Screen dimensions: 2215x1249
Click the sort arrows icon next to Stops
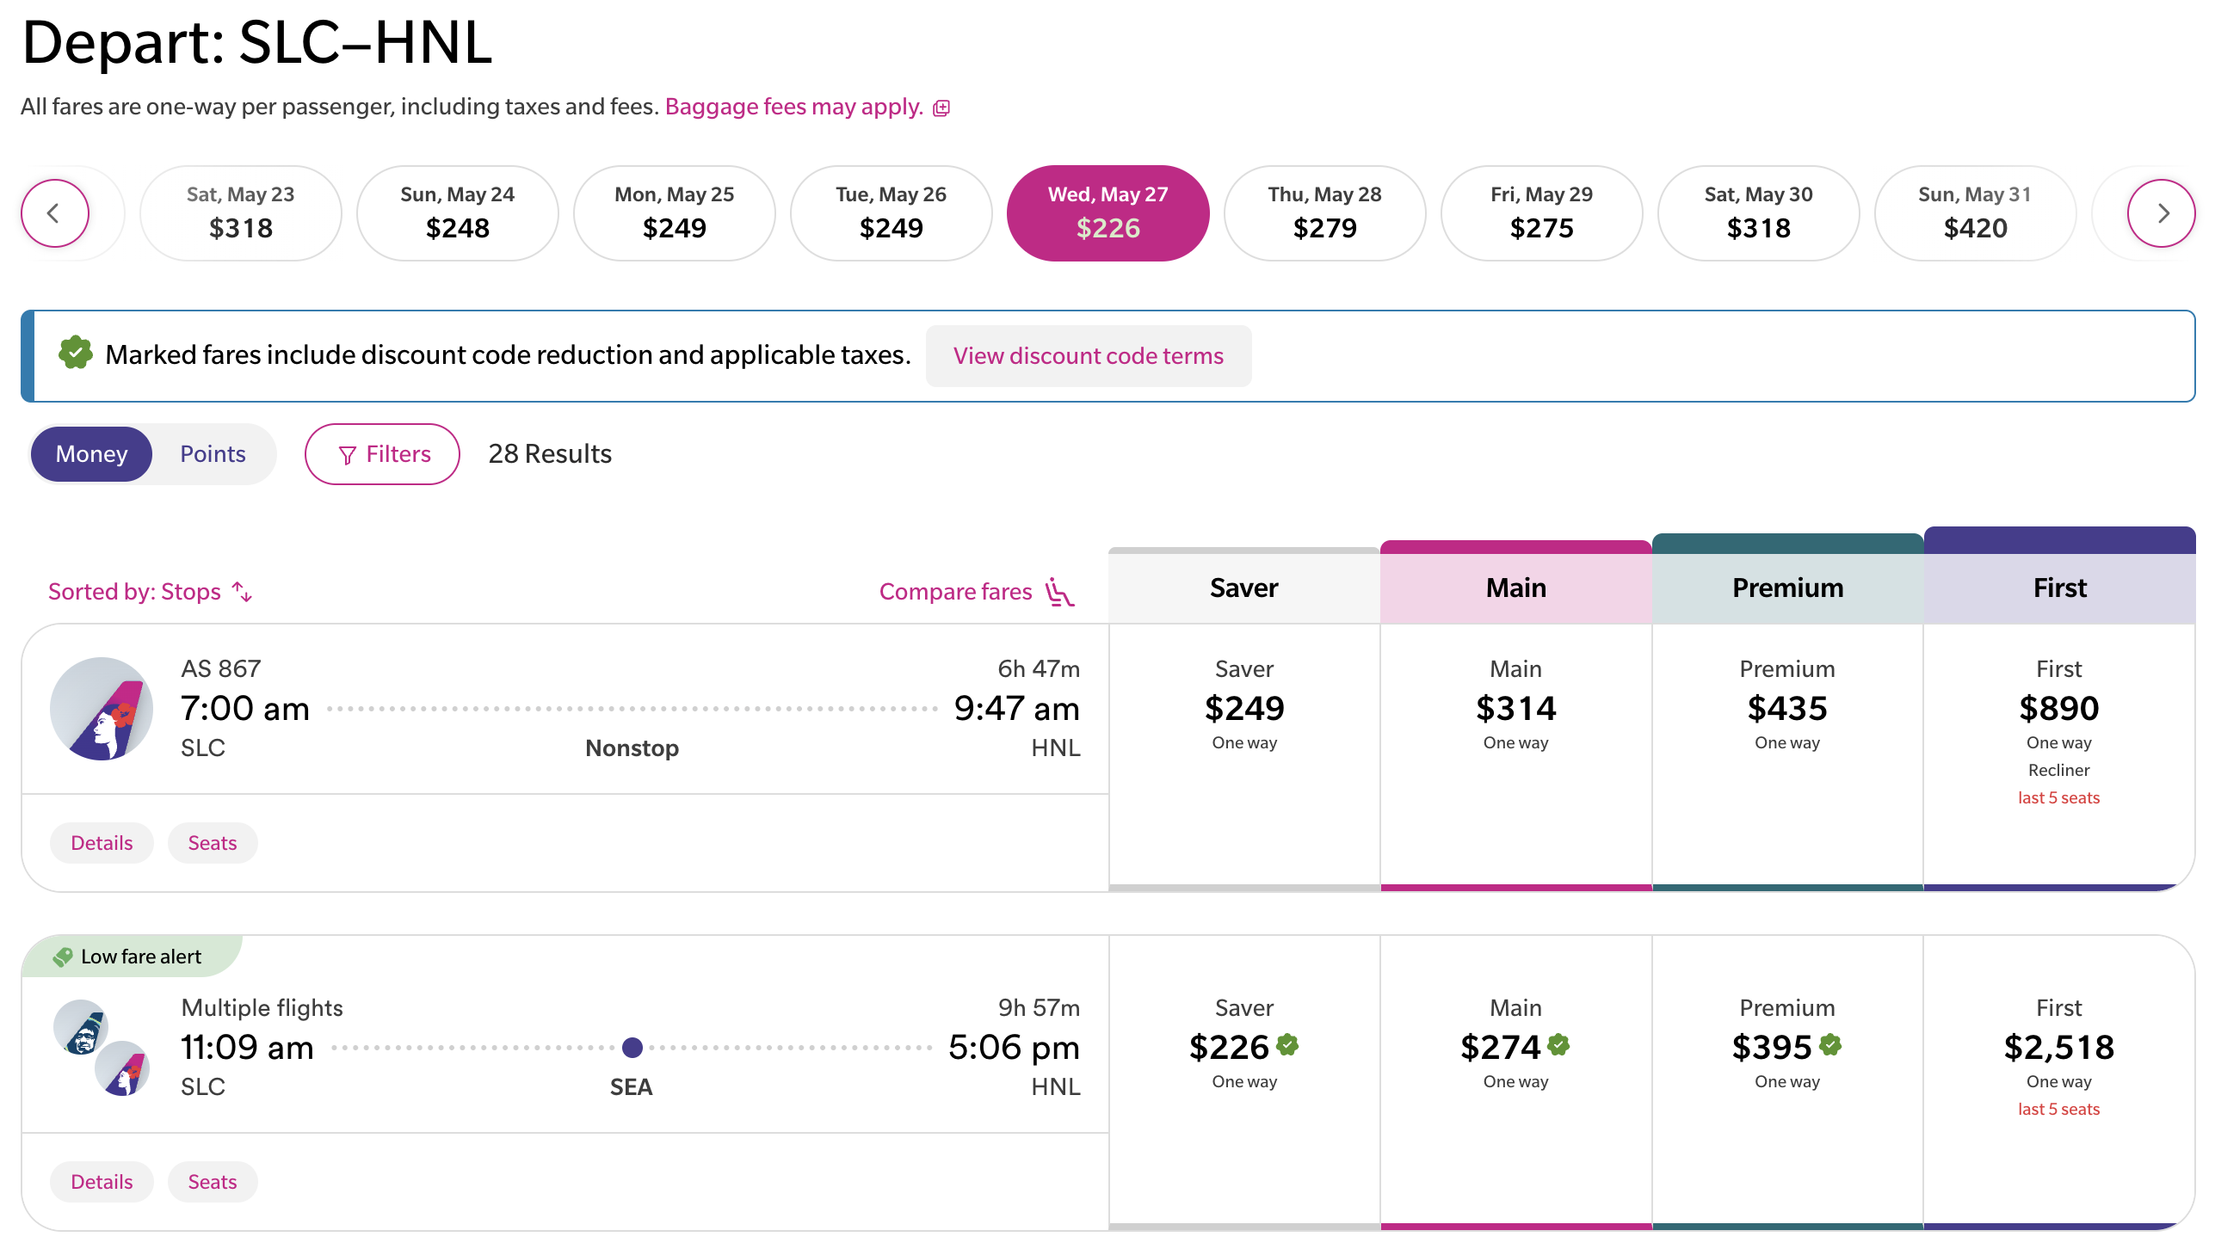tap(243, 592)
